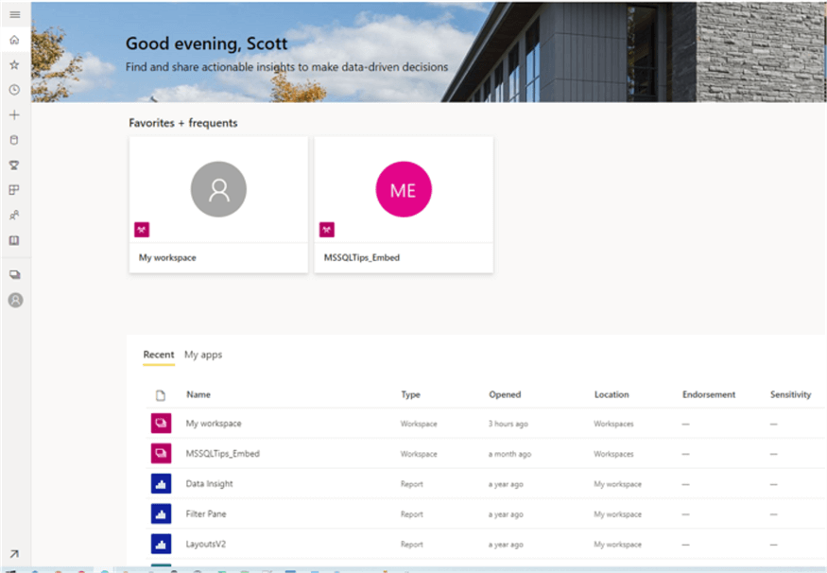This screenshot has width=827, height=573.
Task: Click My workspace row icon in Recent list
Action: pyautogui.click(x=161, y=424)
